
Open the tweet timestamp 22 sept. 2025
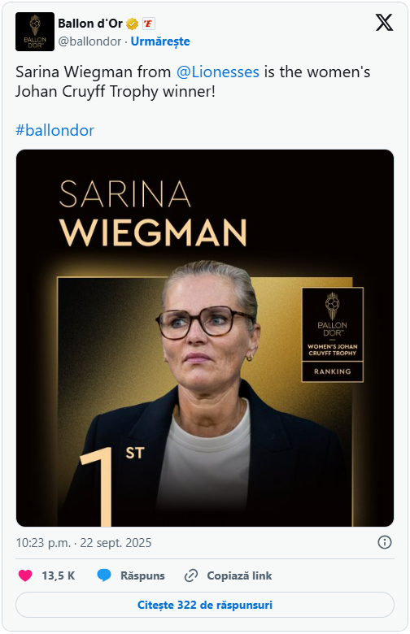point(83,543)
